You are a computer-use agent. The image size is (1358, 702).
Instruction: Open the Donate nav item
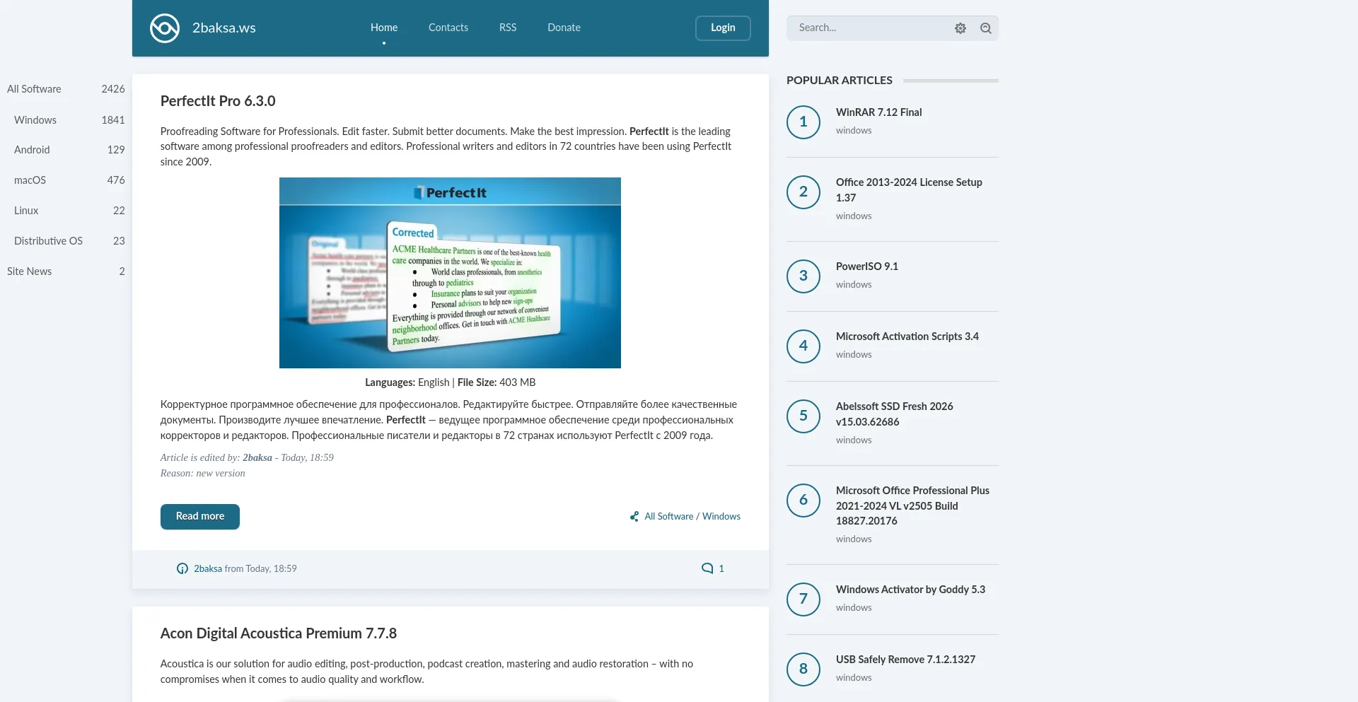click(564, 28)
